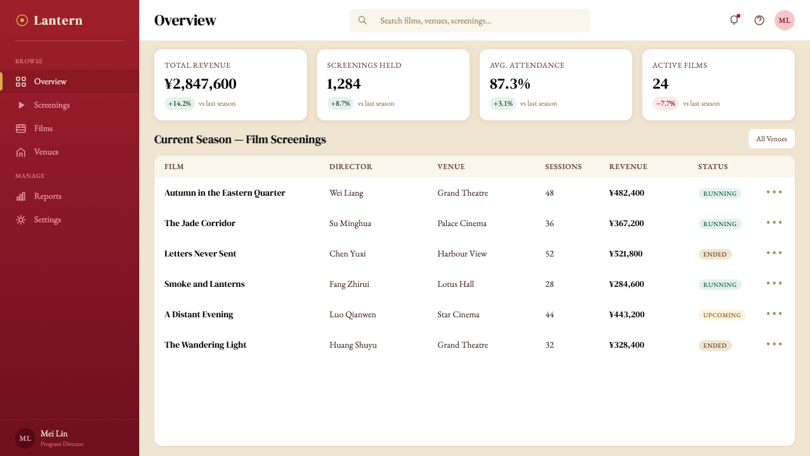
Task: Open the Venues building icon in sidebar
Action: click(21, 152)
